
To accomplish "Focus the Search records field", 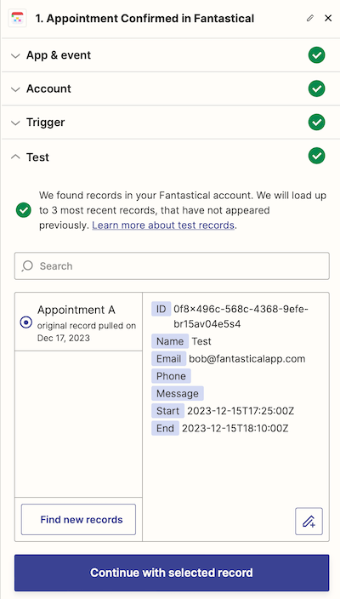I will 172,265.
